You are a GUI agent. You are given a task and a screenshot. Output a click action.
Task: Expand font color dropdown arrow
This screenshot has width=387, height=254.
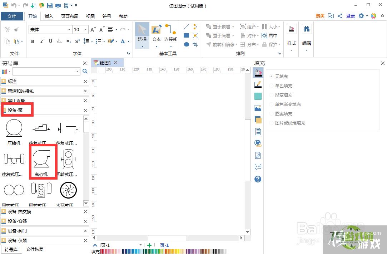pyautogui.click(x=129, y=41)
